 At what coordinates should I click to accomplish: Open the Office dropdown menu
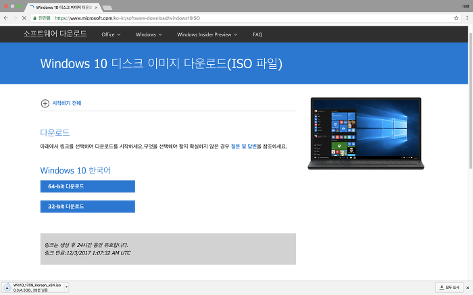(111, 34)
